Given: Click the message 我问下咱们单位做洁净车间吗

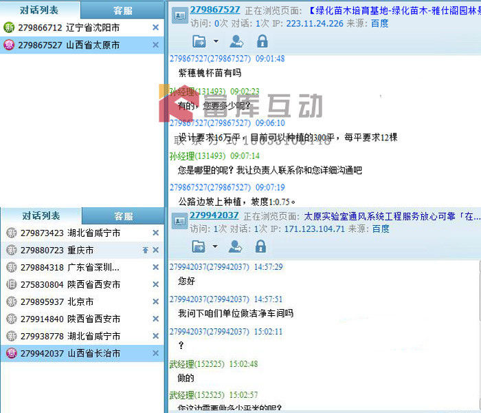Looking at the screenshot, I should [236, 313].
